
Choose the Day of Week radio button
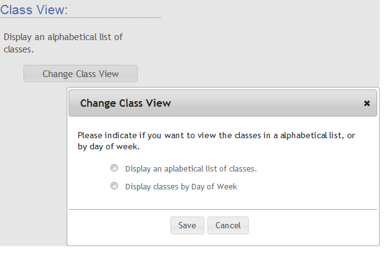click(x=114, y=186)
